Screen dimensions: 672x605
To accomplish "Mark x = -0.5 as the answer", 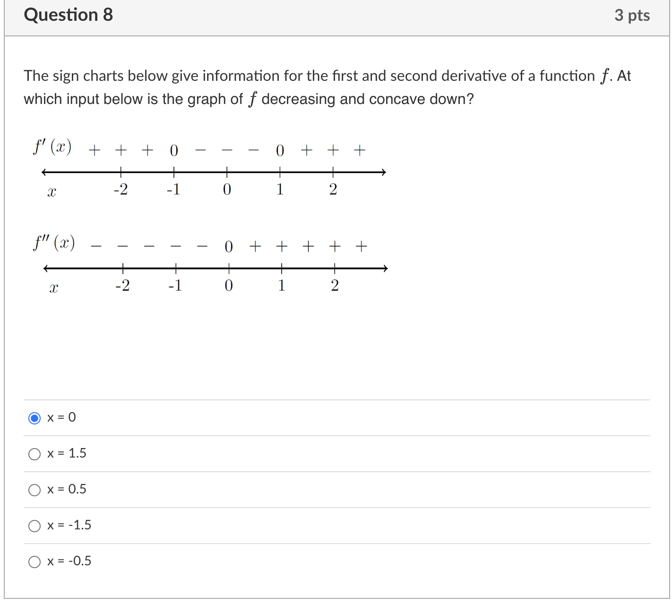I will pos(34,562).
